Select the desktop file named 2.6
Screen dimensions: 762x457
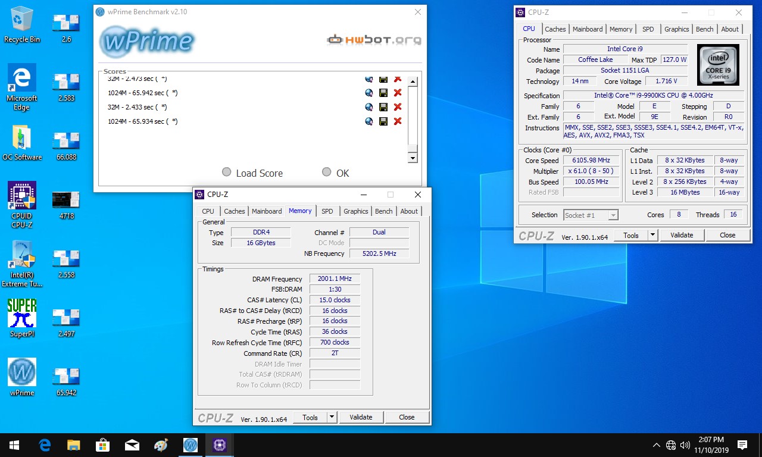click(66, 27)
